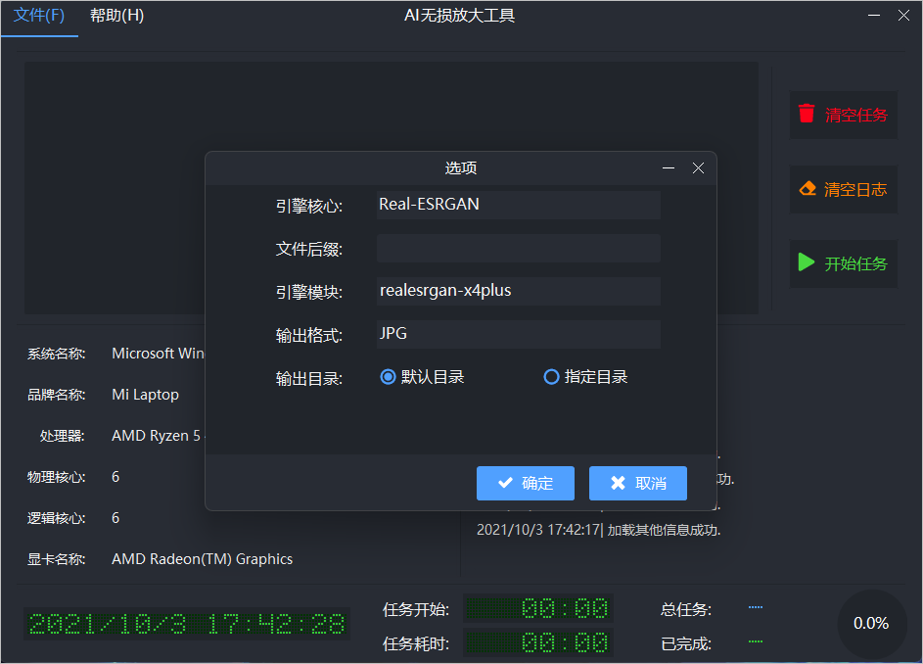
Task: Click the 0.0% progress circle
Action: pyautogui.click(x=872, y=624)
